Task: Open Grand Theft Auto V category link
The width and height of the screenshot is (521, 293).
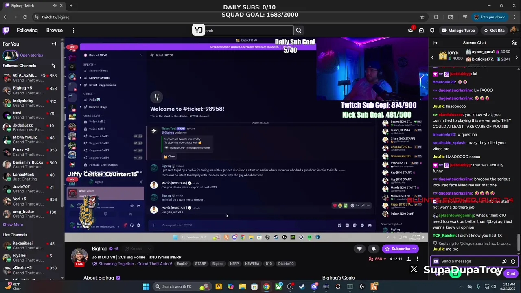Action: pyautogui.click(x=154, y=264)
